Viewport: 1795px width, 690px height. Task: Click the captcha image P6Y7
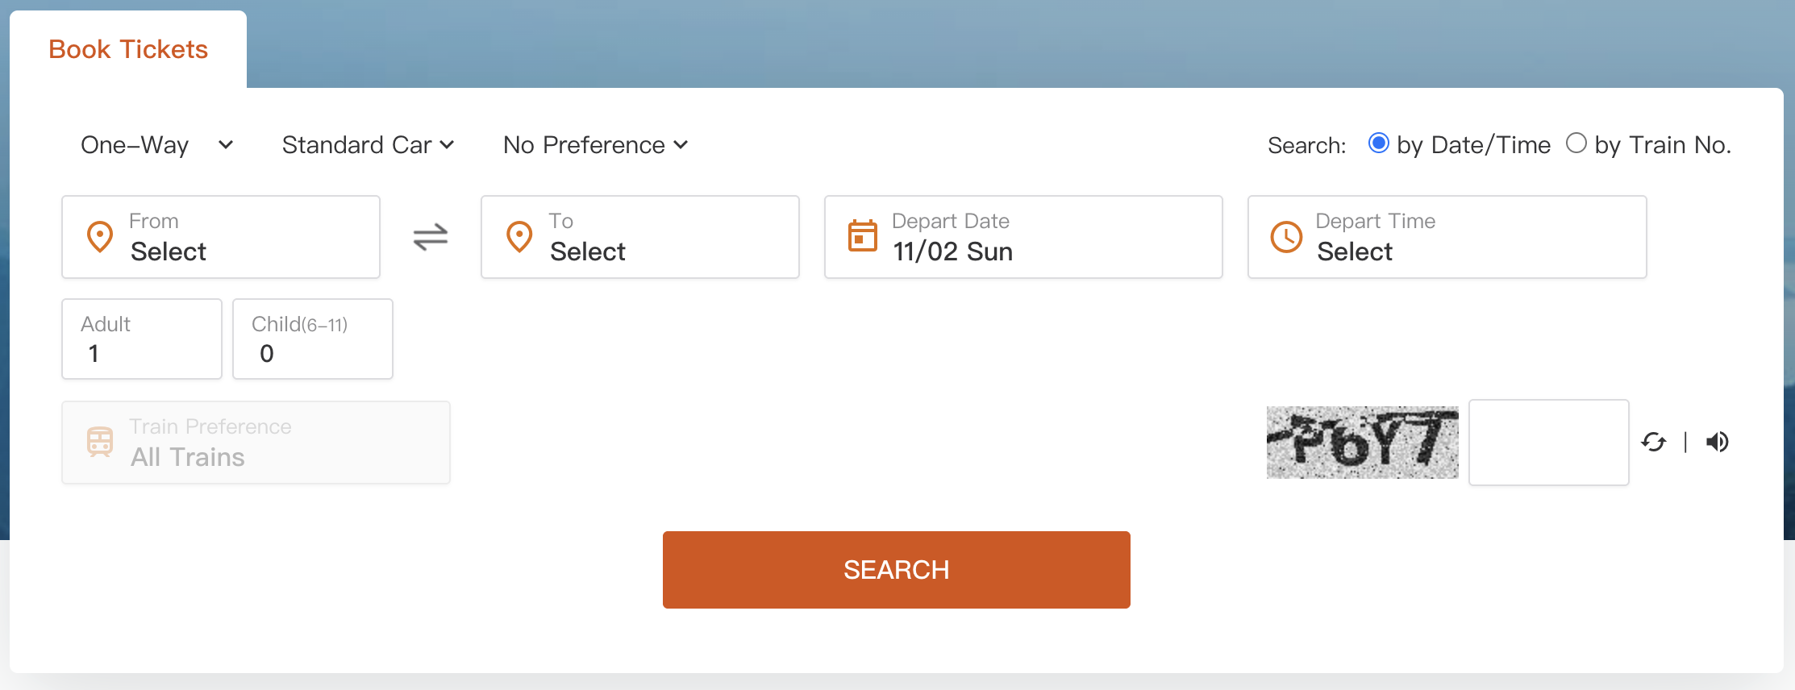1362,443
